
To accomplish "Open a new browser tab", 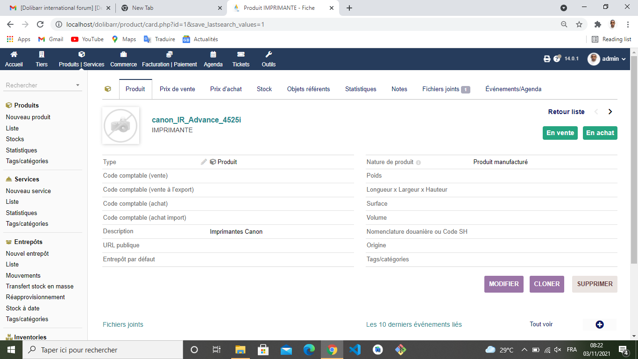I will click(x=349, y=8).
